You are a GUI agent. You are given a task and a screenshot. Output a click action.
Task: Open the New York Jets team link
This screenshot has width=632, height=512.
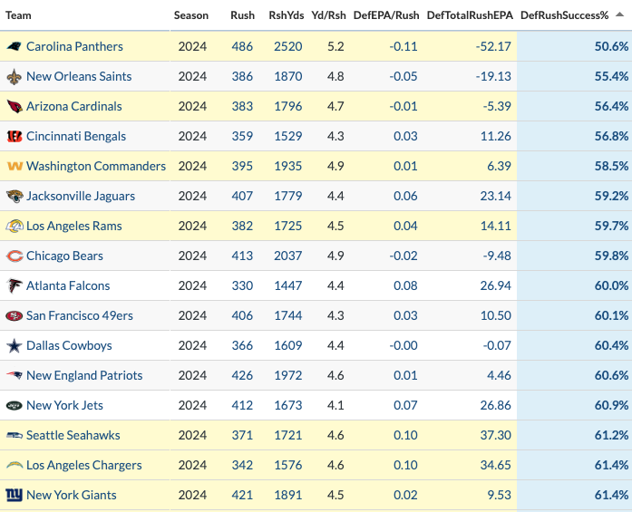coord(64,405)
